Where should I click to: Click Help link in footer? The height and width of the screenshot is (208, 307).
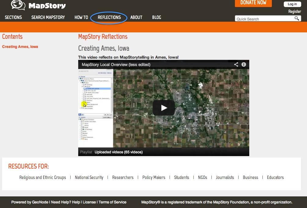click(76, 202)
